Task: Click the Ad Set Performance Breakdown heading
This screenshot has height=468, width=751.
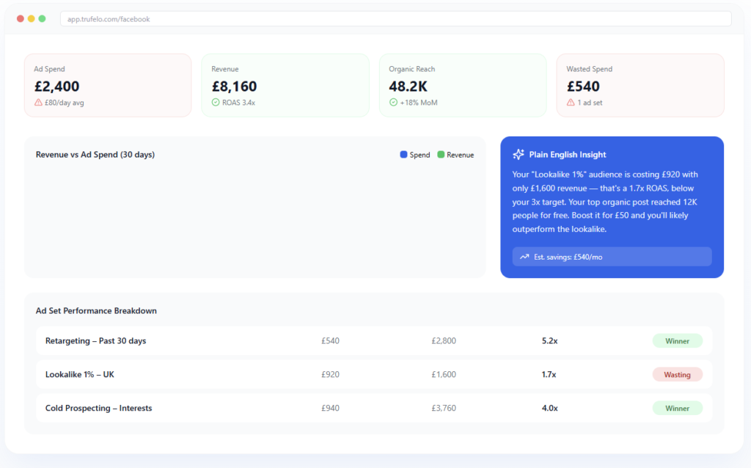Action: 96,310
